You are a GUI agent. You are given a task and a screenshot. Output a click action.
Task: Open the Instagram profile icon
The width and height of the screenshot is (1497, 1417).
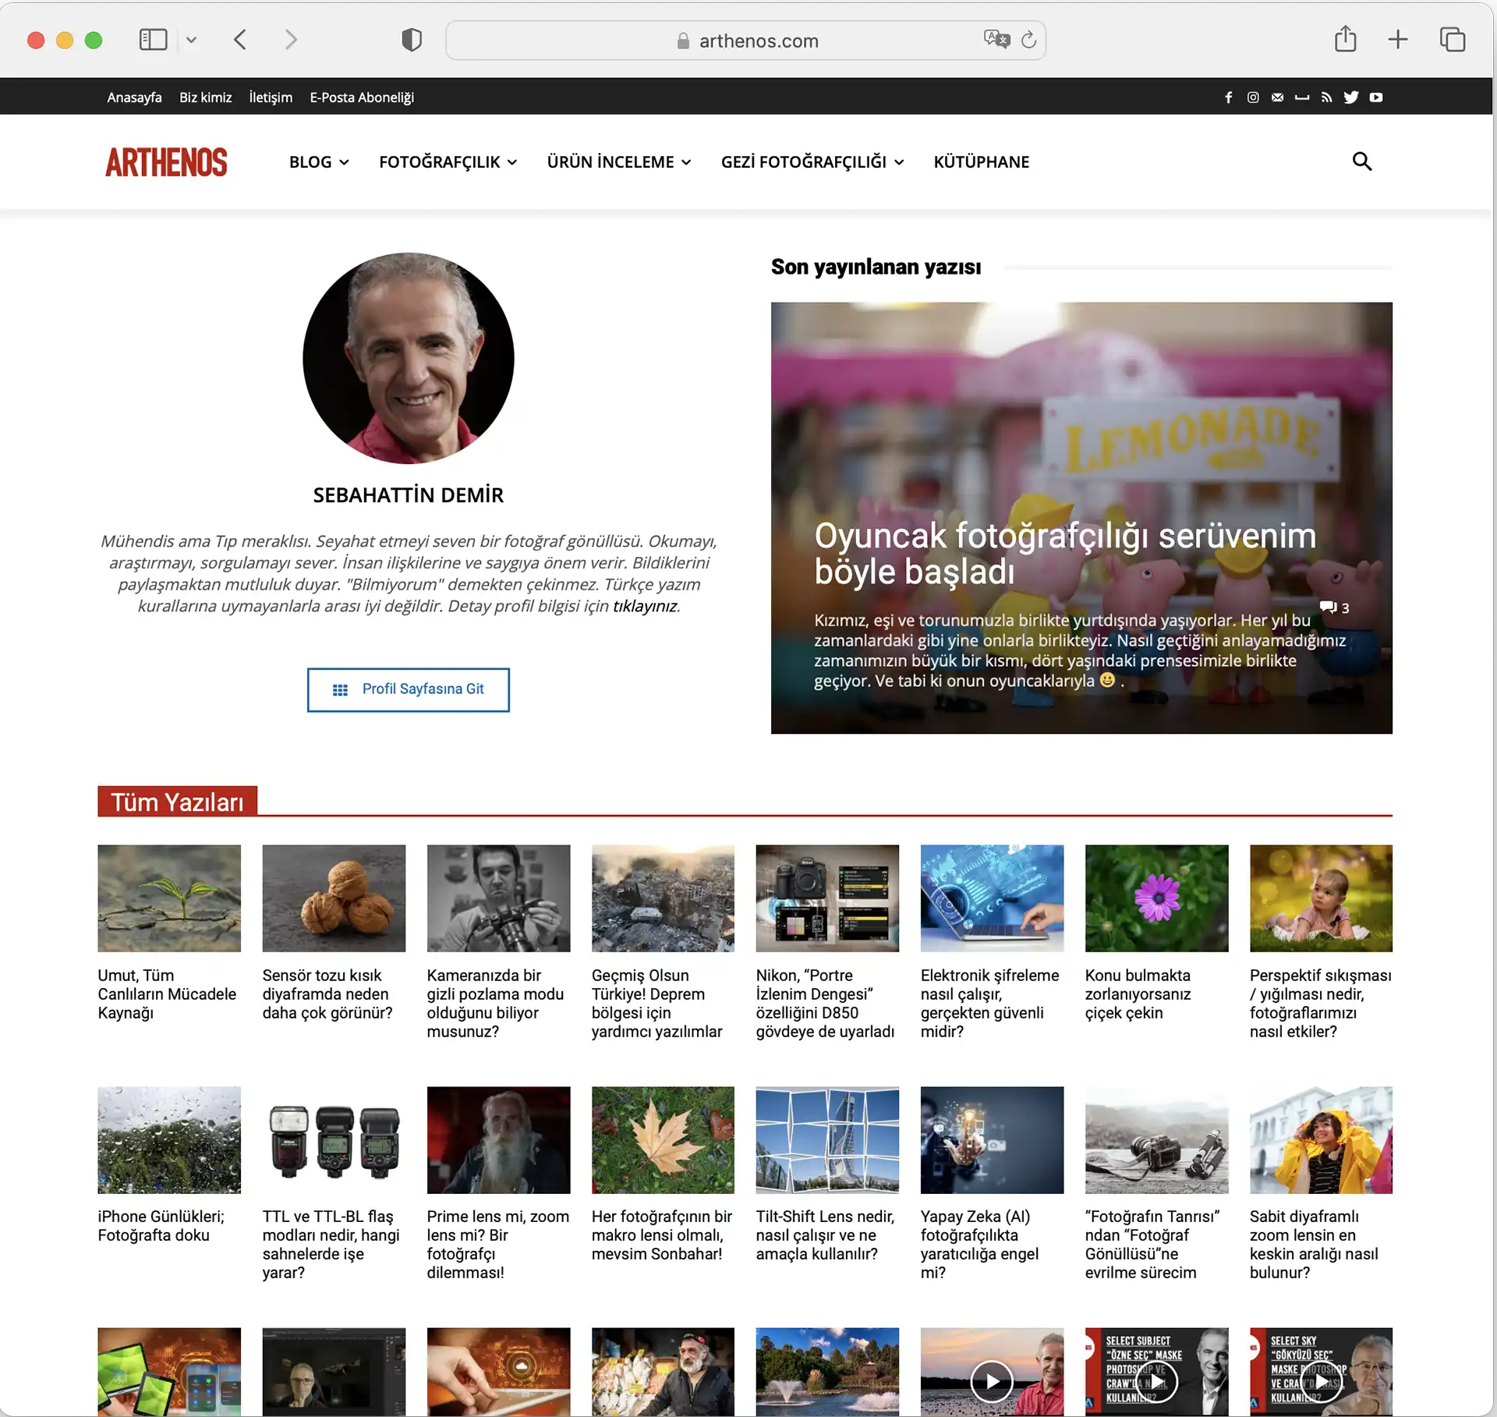(x=1253, y=97)
